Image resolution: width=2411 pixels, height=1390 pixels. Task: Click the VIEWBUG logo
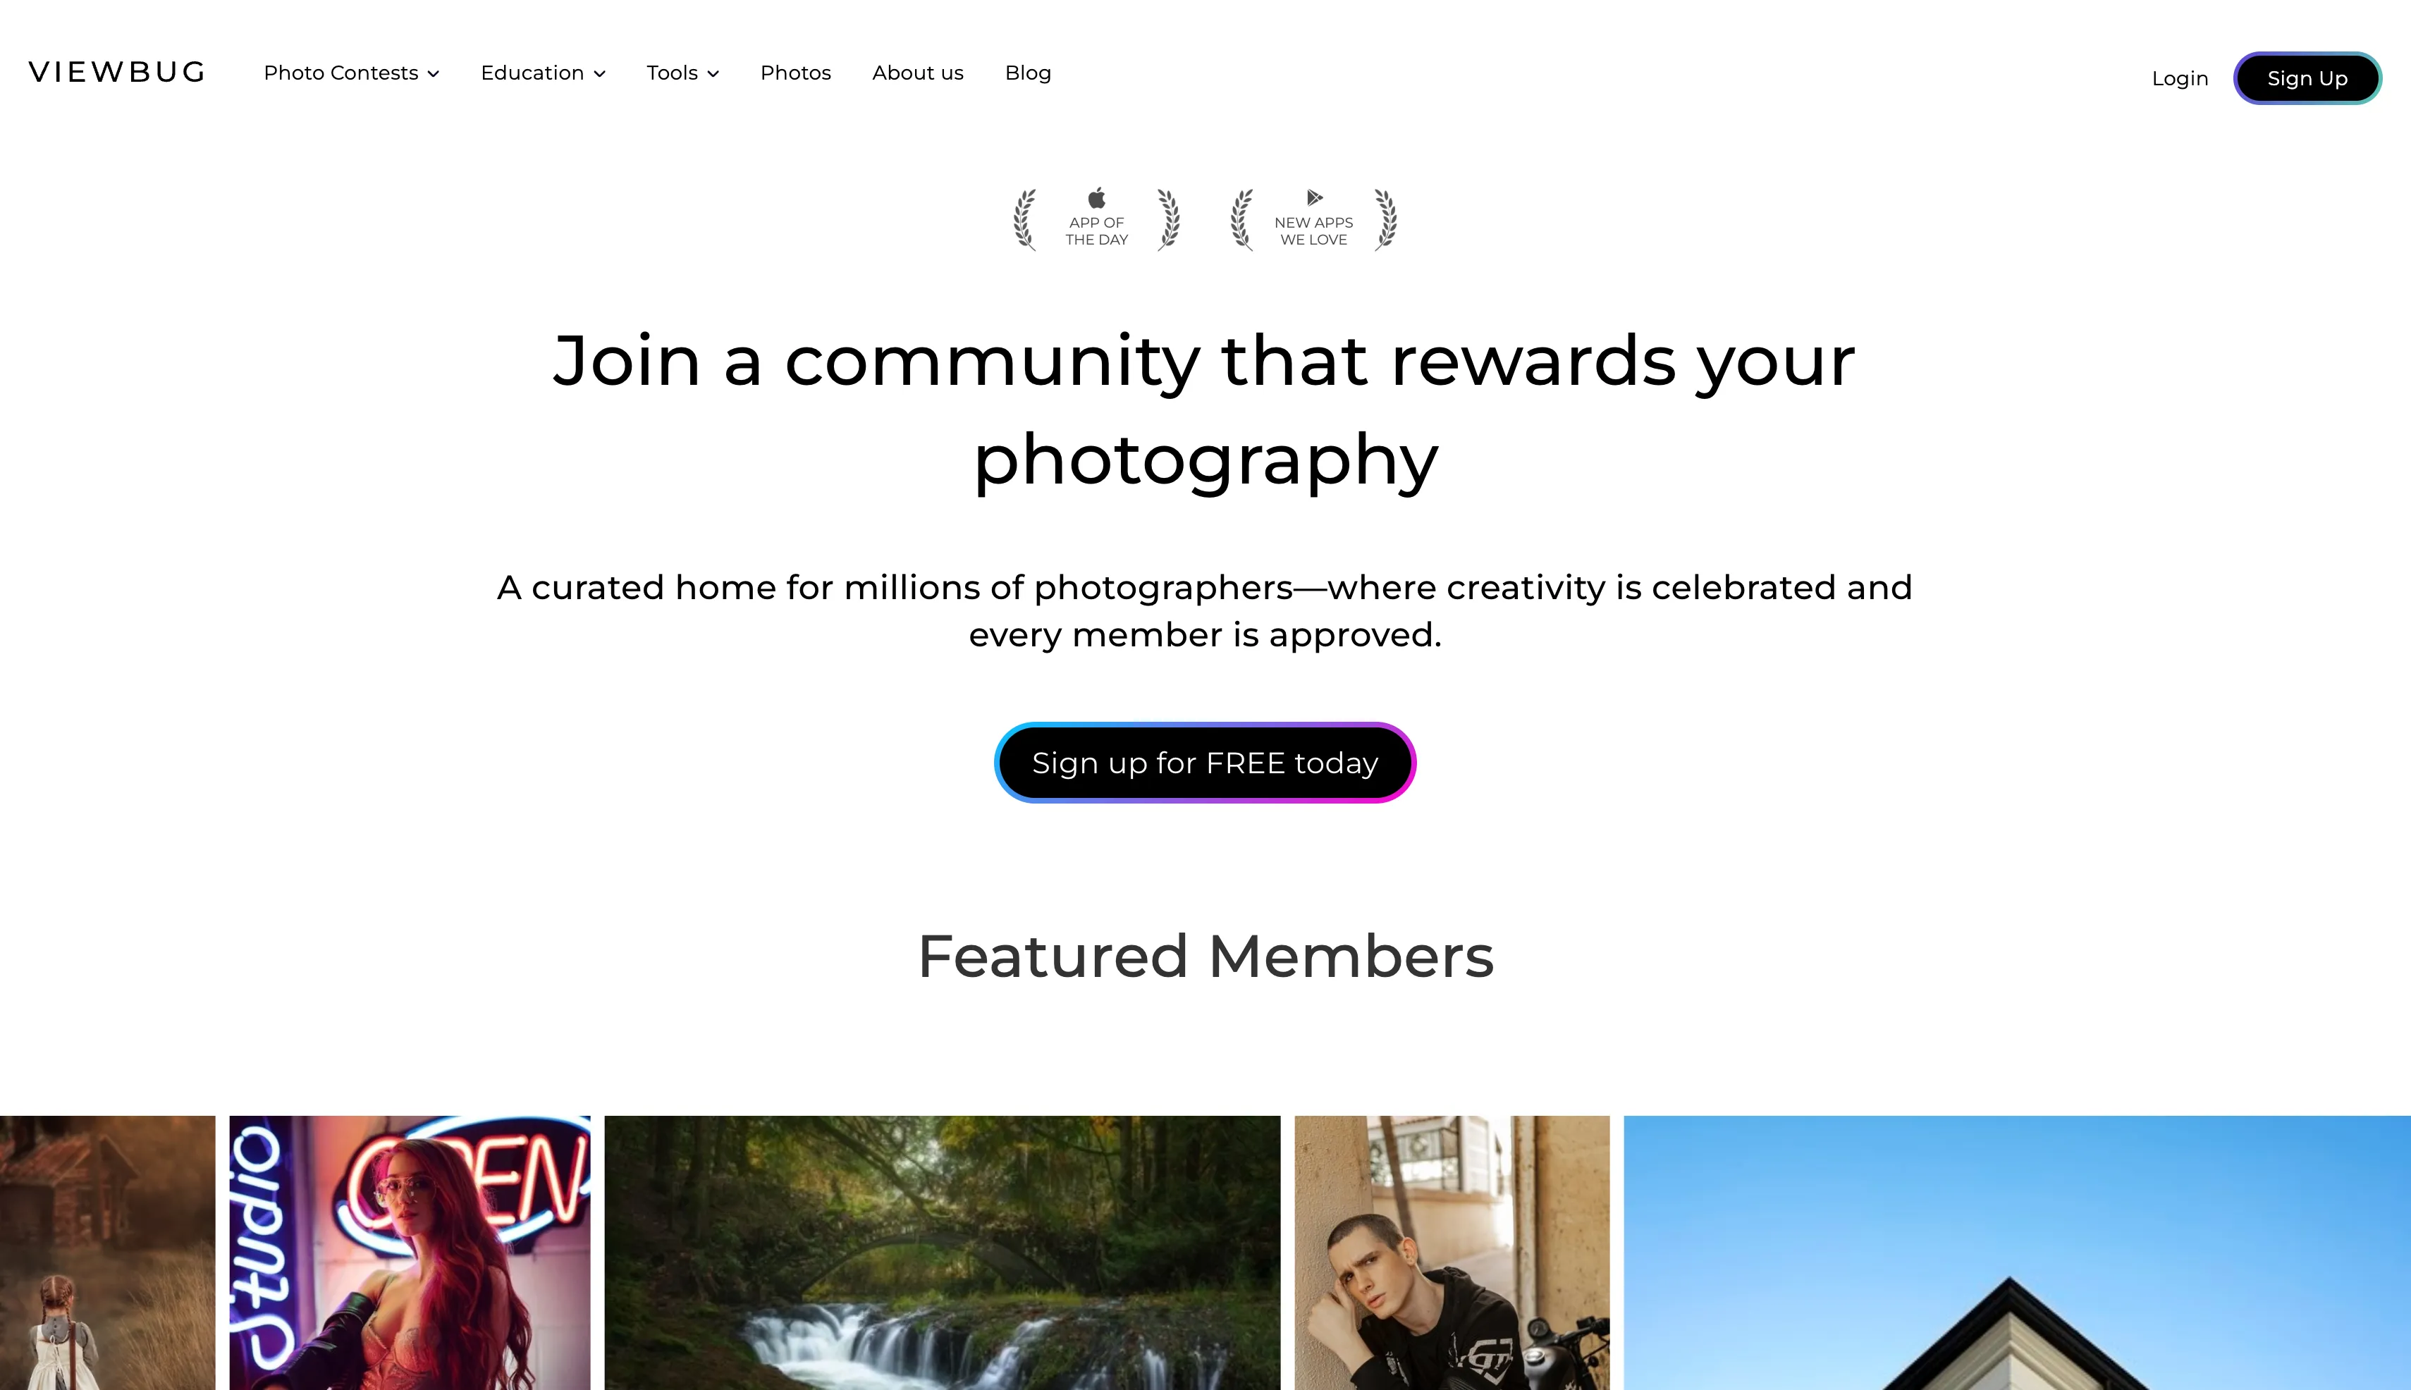click(116, 73)
